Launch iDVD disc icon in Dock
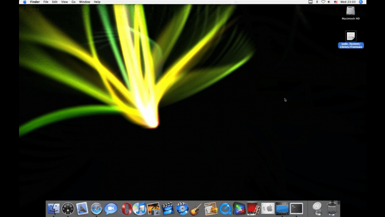This screenshot has width=385, height=217. pyautogui.click(x=182, y=209)
